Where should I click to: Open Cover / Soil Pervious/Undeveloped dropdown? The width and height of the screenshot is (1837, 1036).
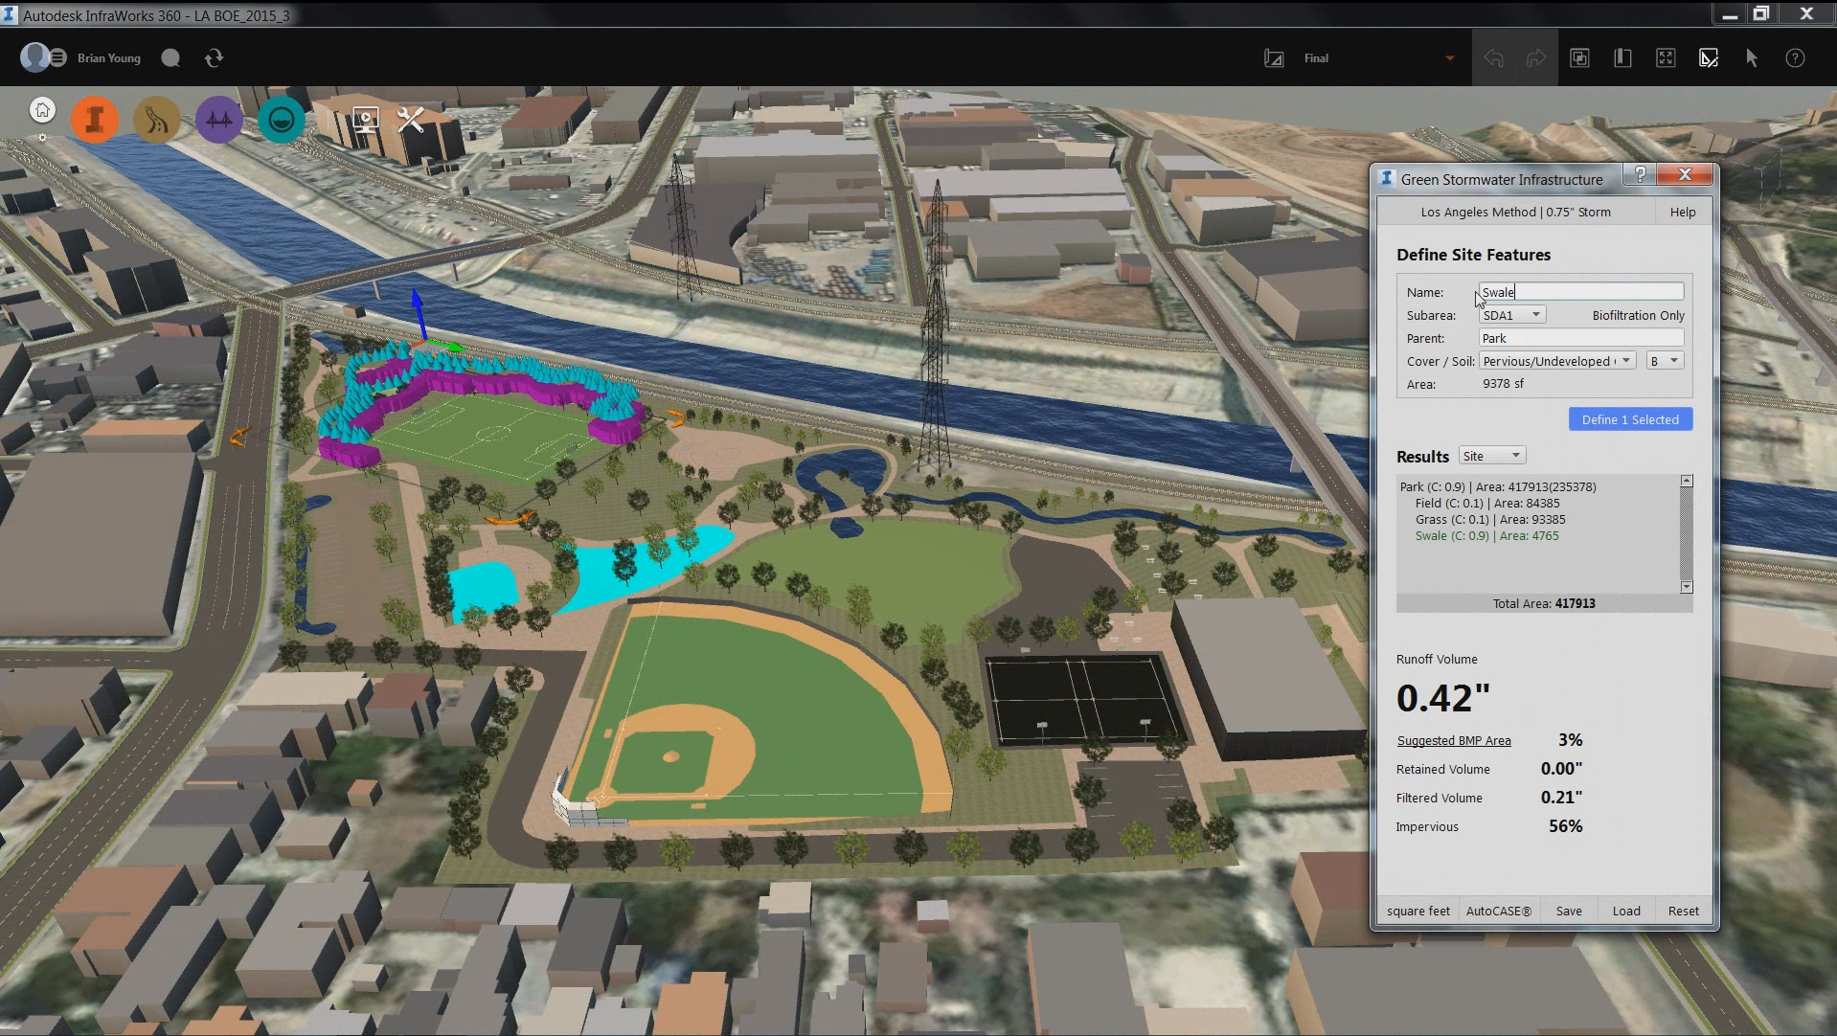tap(1557, 361)
